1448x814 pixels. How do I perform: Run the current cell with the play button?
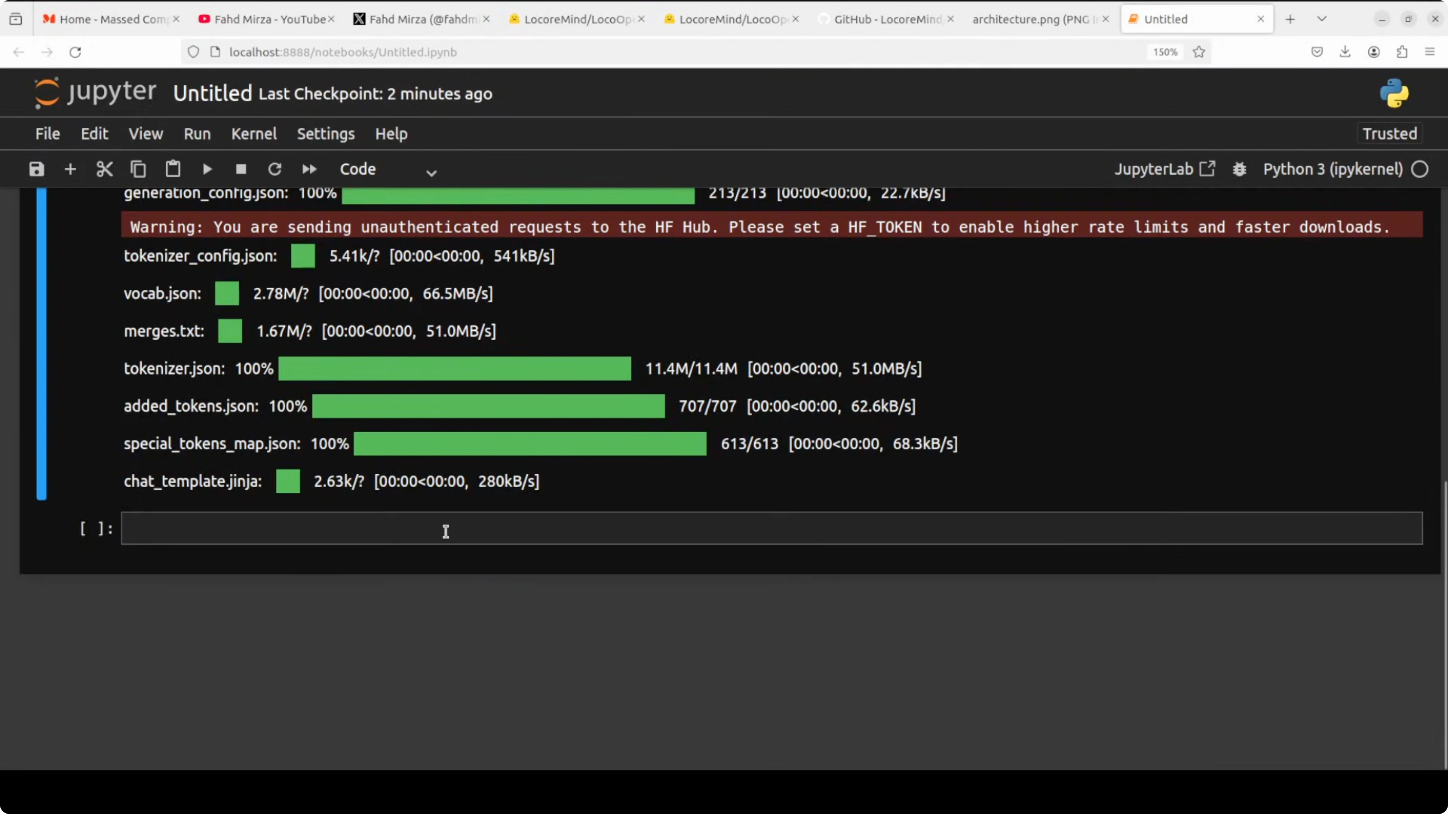[x=207, y=169]
